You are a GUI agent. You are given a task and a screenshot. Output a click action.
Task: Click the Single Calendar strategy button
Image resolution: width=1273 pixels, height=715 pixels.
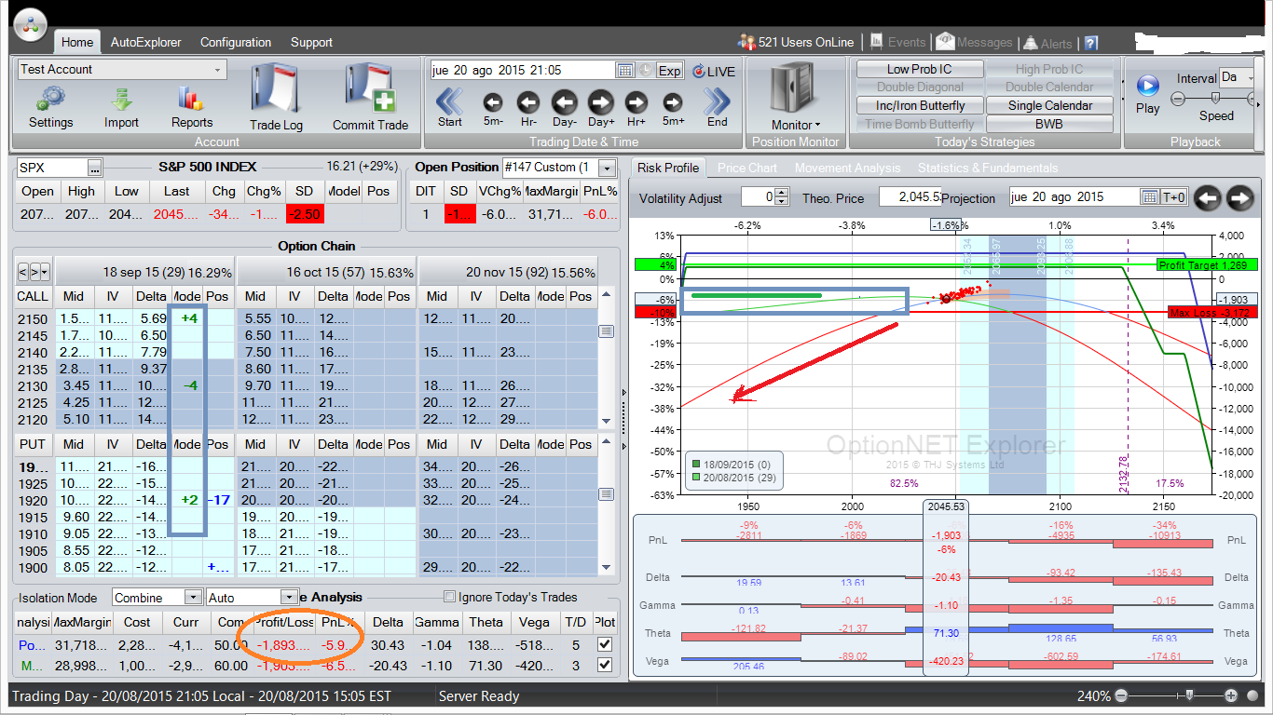click(x=1049, y=105)
